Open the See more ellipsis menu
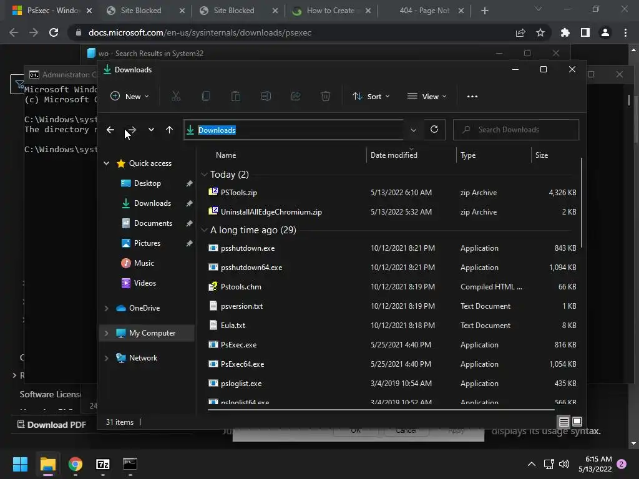Image resolution: width=639 pixels, height=479 pixels. tap(472, 97)
